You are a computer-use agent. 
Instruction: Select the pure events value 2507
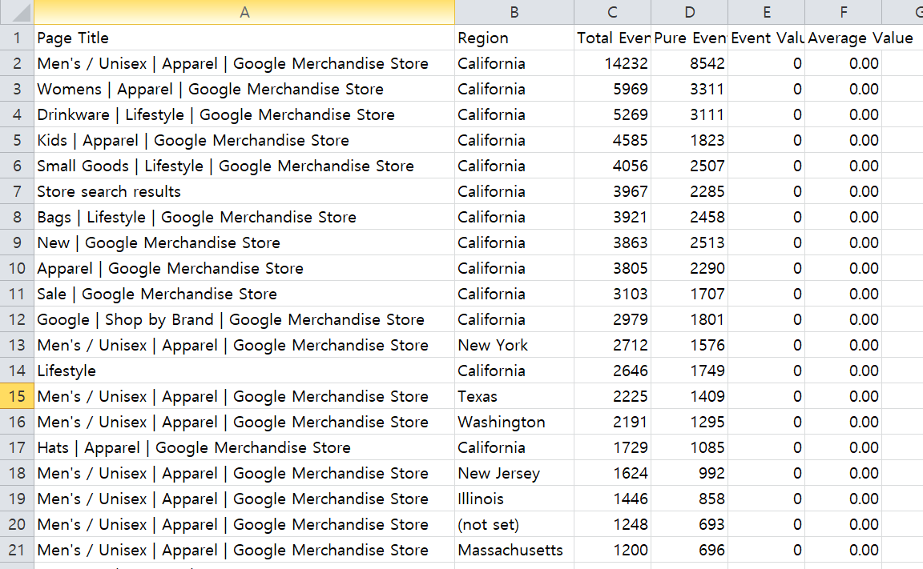click(689, 166)
